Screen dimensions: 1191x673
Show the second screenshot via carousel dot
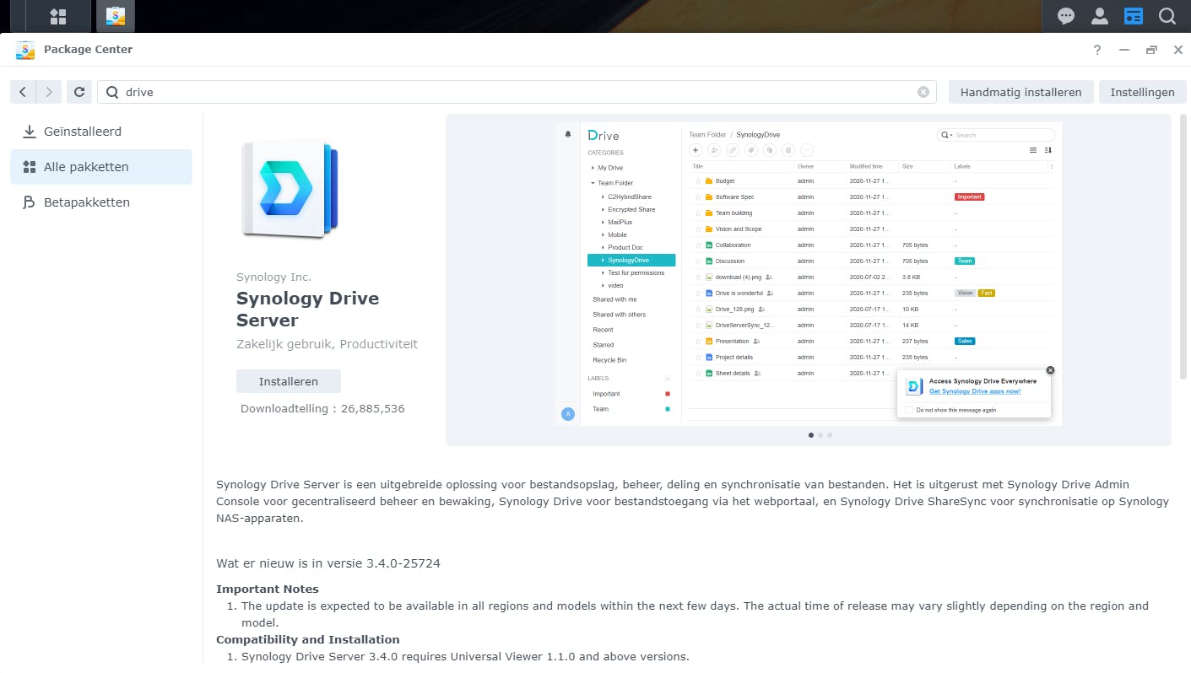pyautogui.click(x=820, y=435)
